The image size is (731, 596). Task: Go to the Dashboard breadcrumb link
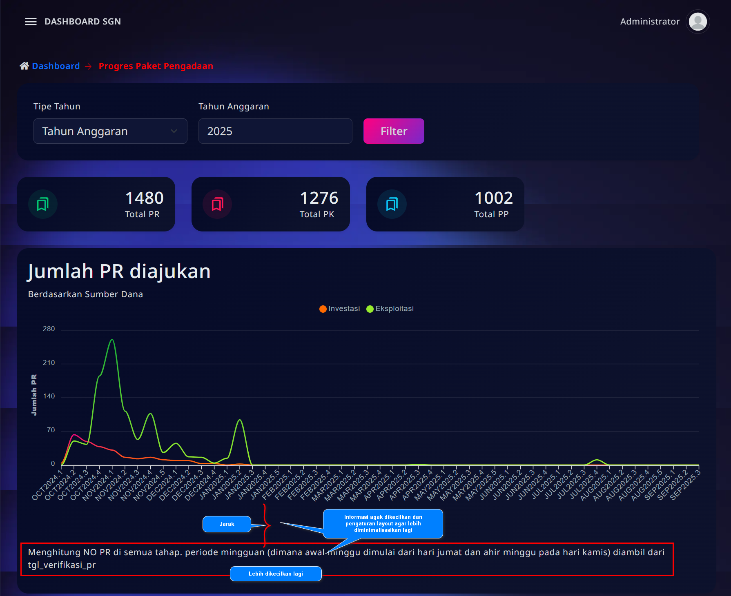(x=56, y=66)
